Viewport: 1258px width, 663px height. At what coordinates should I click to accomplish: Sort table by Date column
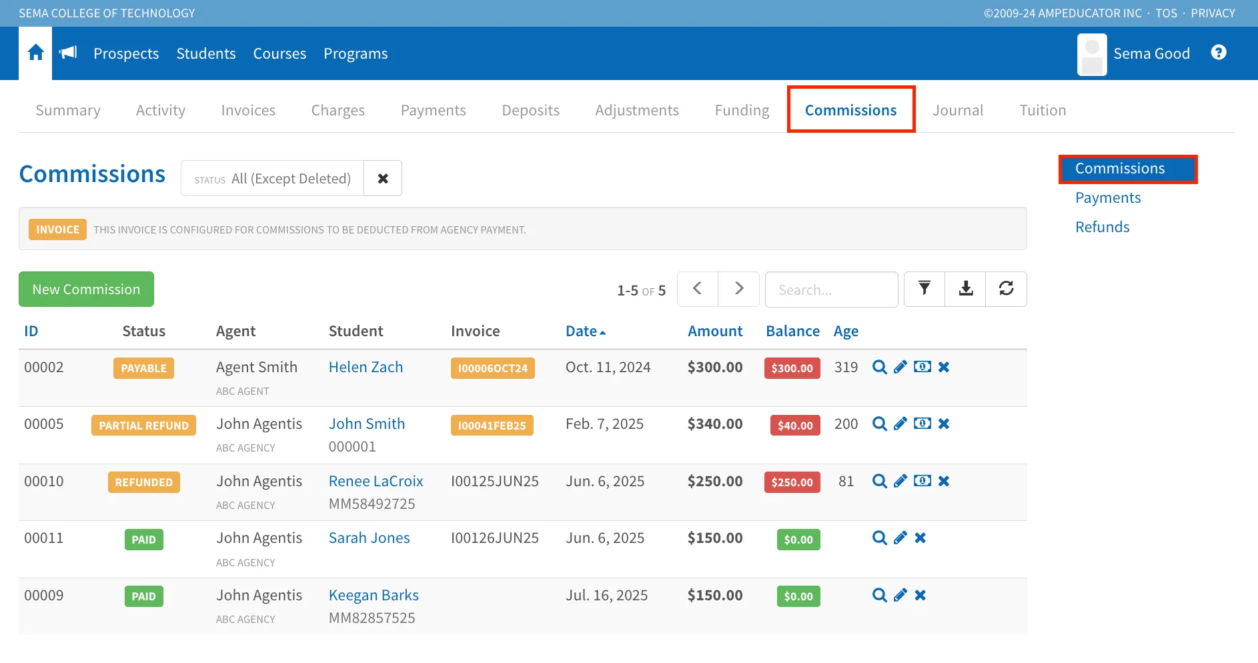click(x=585, y=331)
